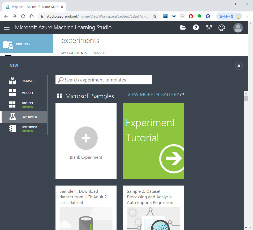Viewport: 253px width, 230px height.
Task: Select Project Preview in the NEW menu
Action: point(24,105)
